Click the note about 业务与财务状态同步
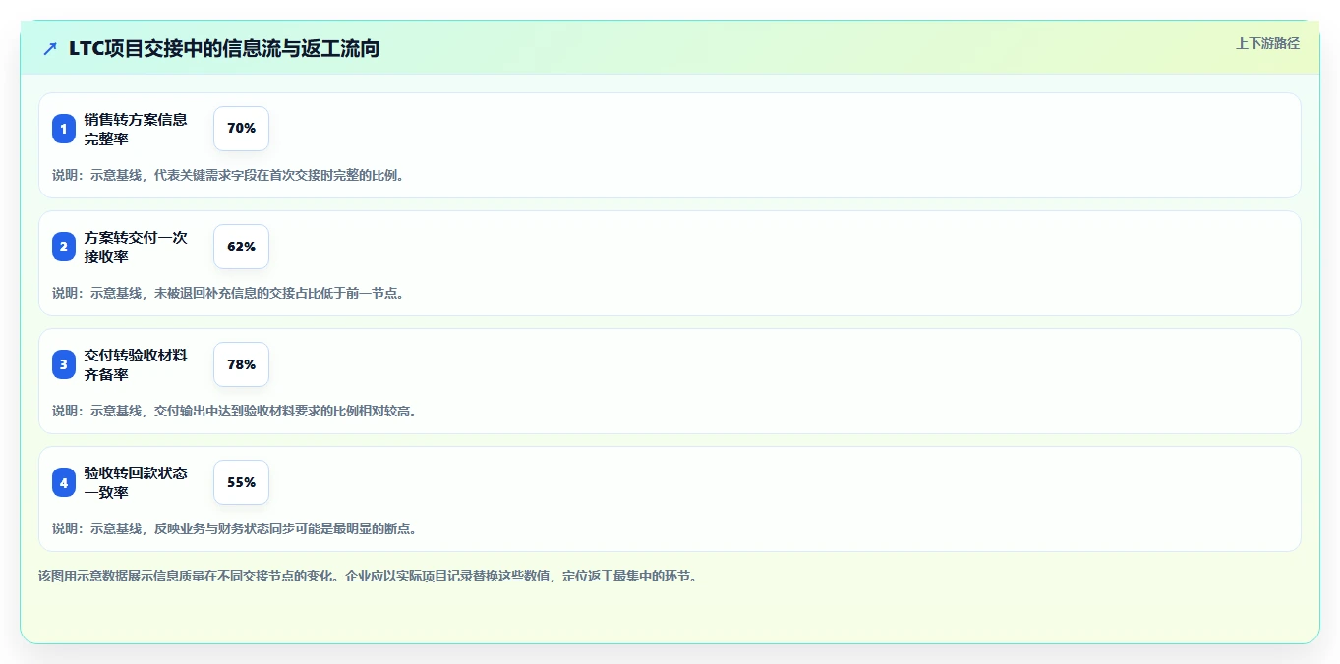The image size is (1340, 664). click(x=235, y=528)
